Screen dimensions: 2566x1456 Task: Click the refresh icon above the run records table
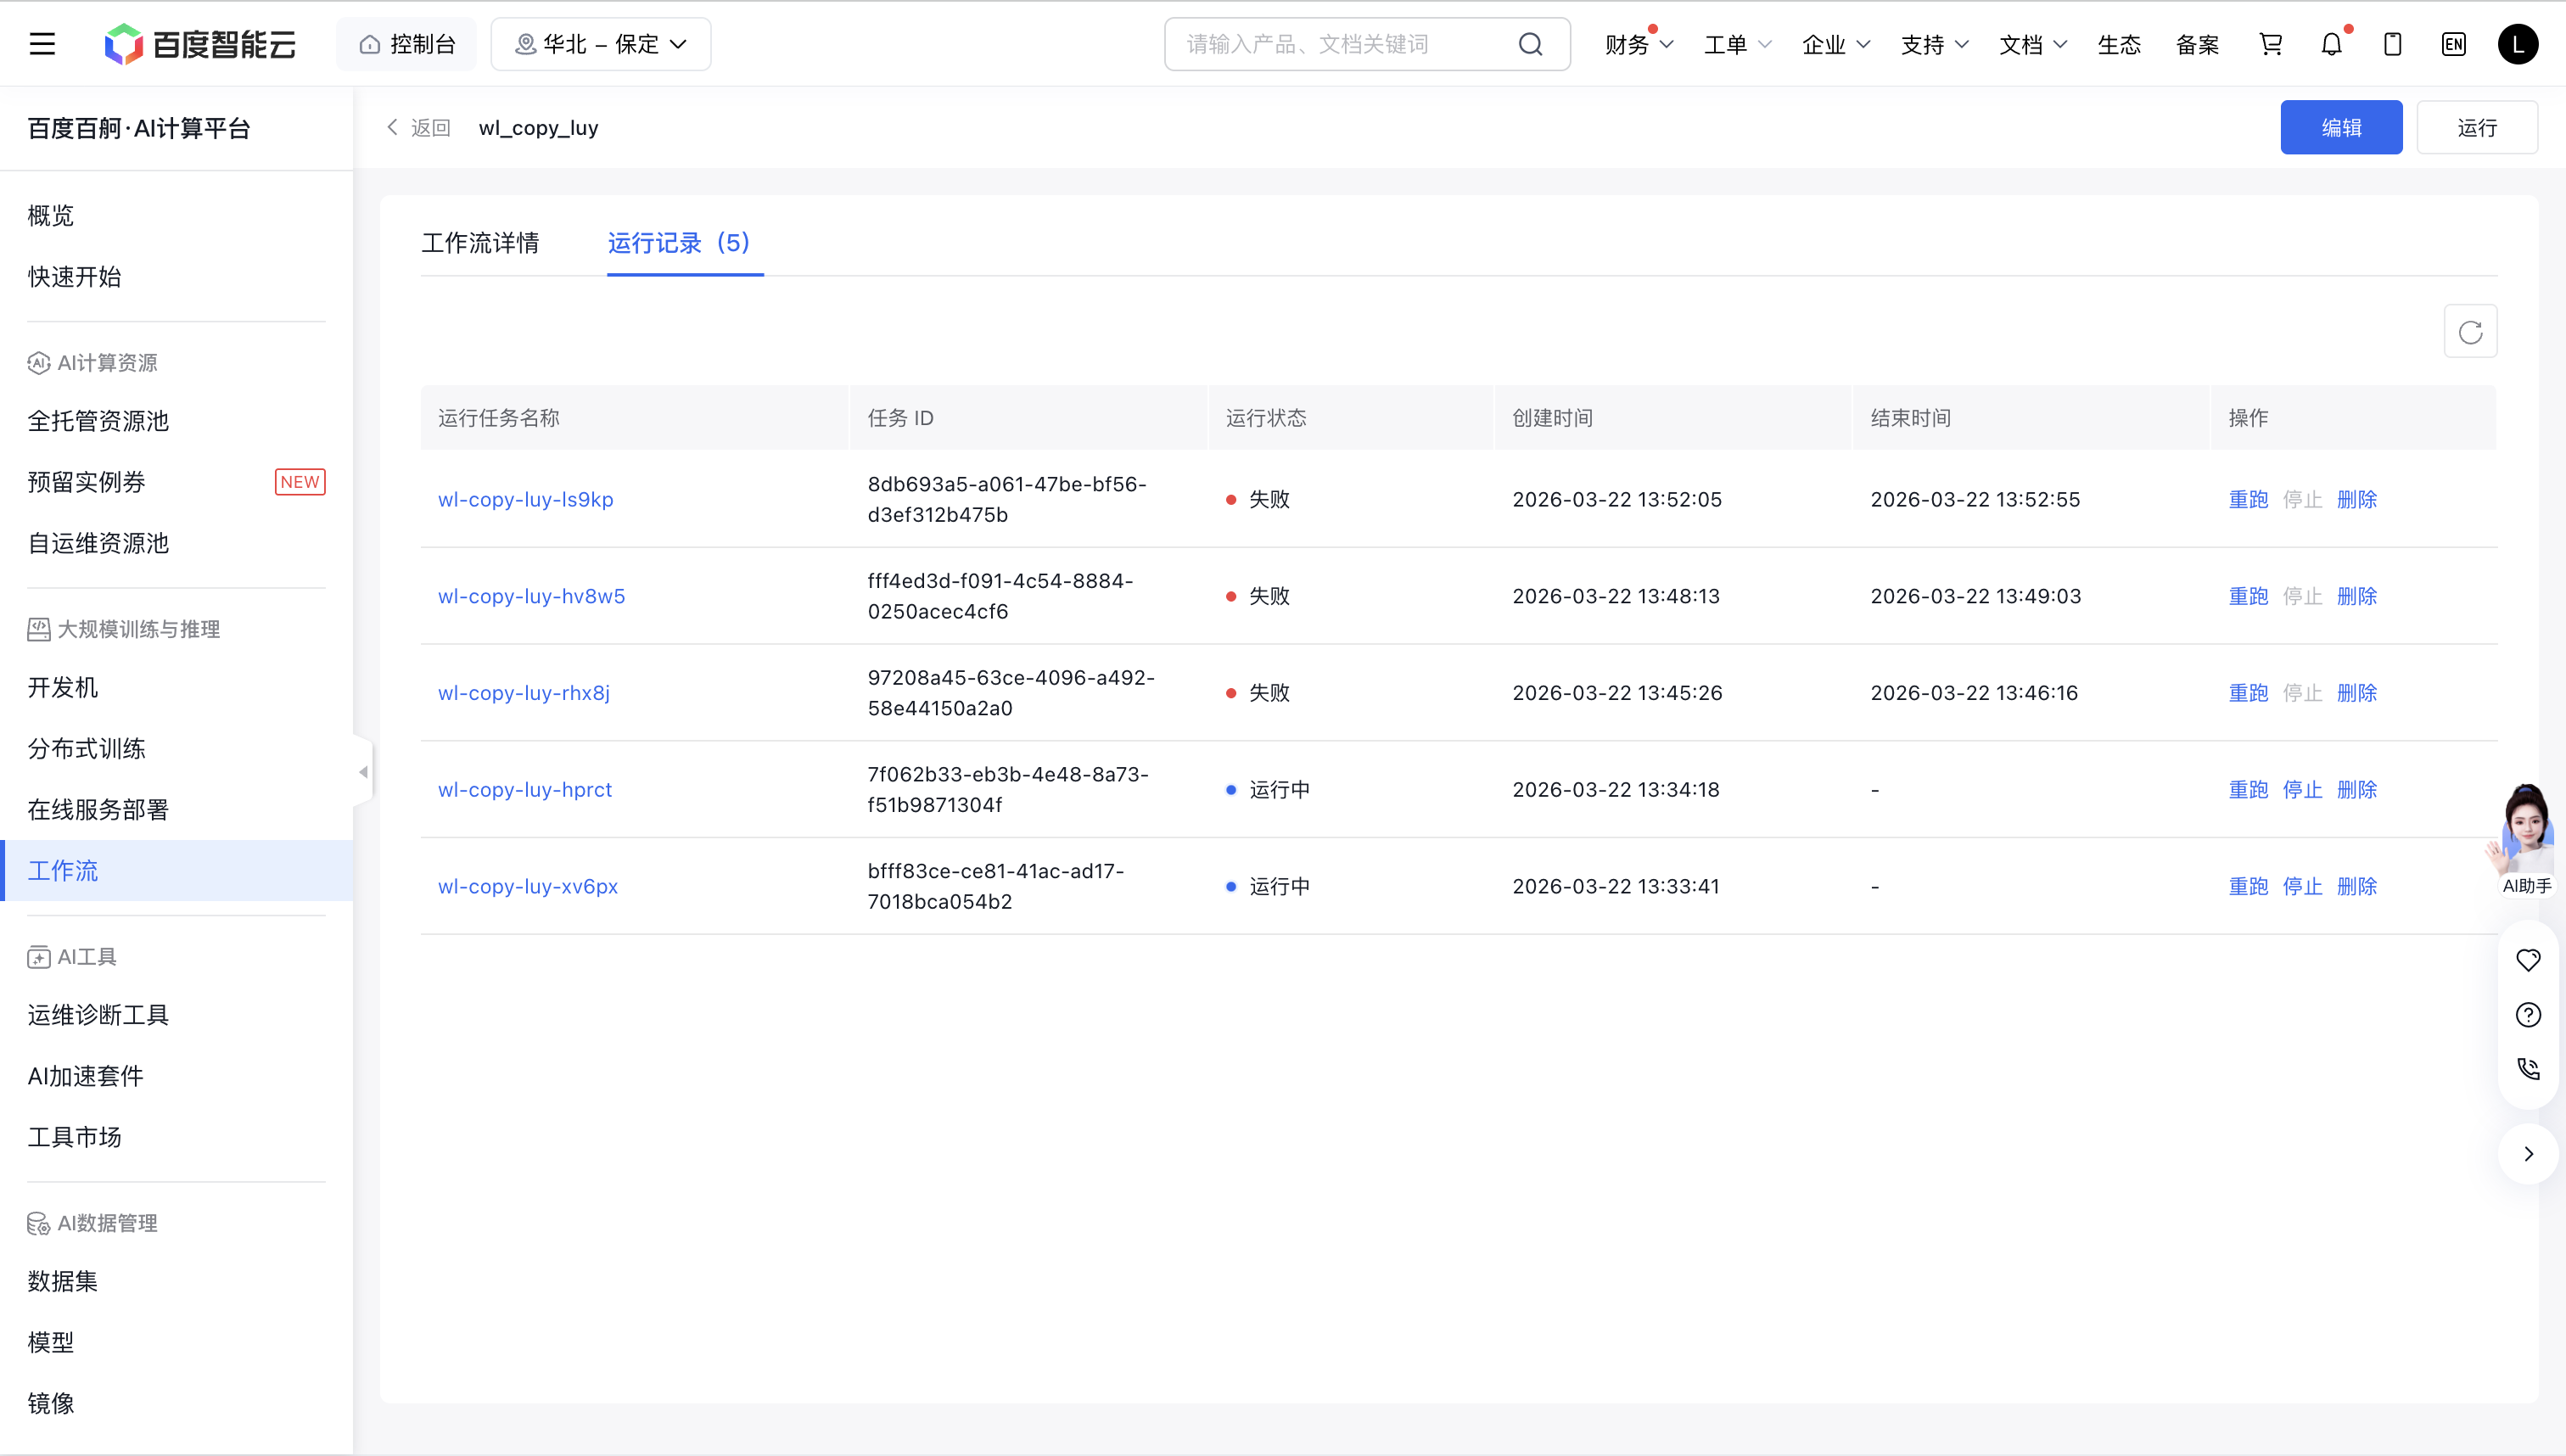pos(2470,332)
